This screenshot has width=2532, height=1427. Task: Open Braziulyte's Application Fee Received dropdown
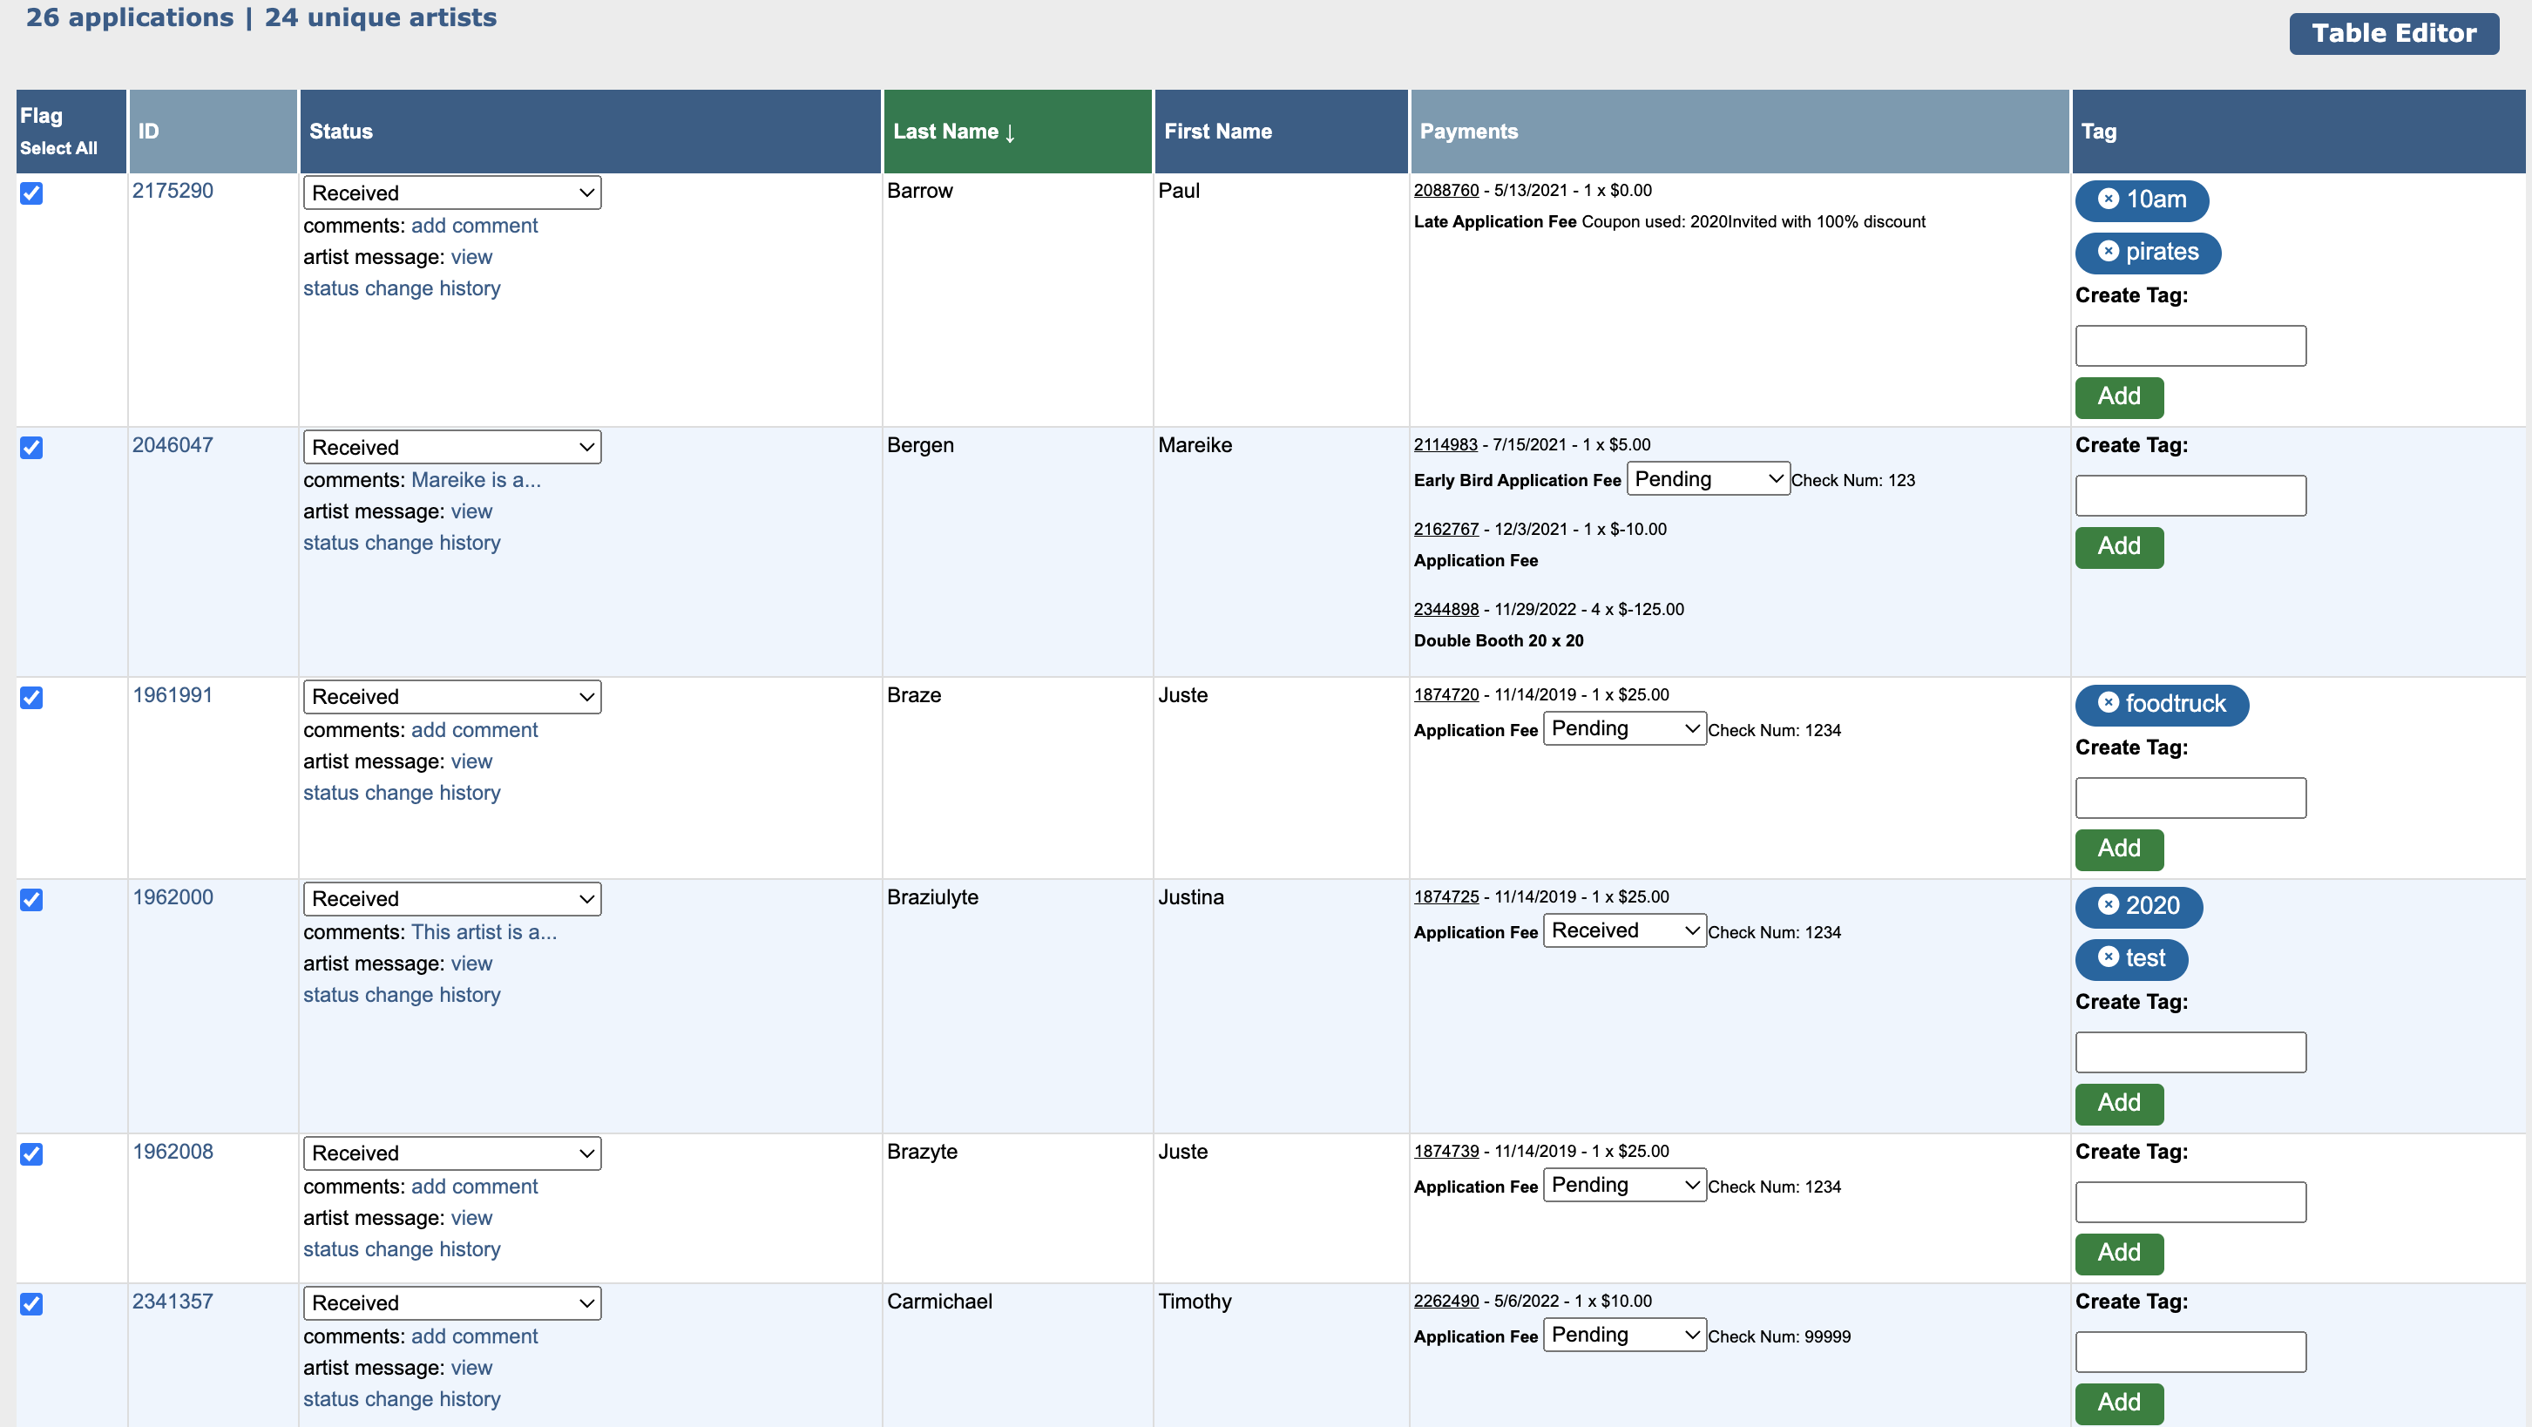click(1624, 930)
